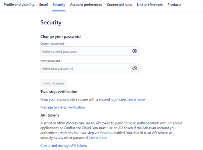Open Link preferences tab
Viewport: 203px width, 150px height.
pyautogui.click(x=150, y=5)
